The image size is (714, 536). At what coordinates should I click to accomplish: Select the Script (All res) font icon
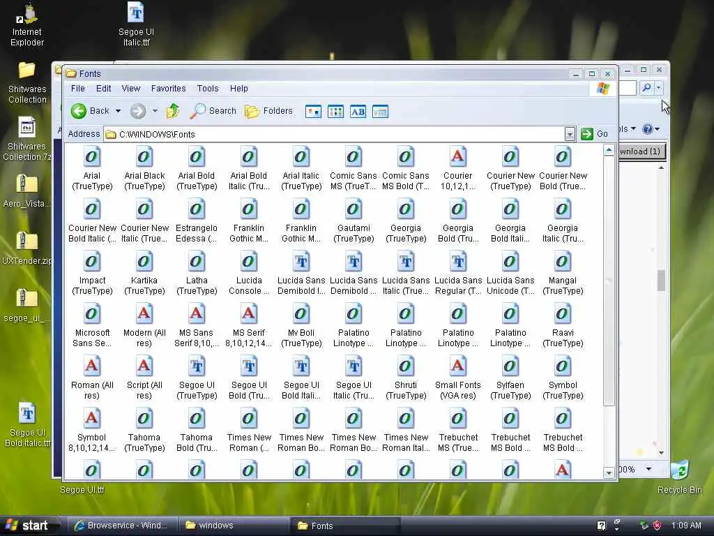click(x=144, y=367)
